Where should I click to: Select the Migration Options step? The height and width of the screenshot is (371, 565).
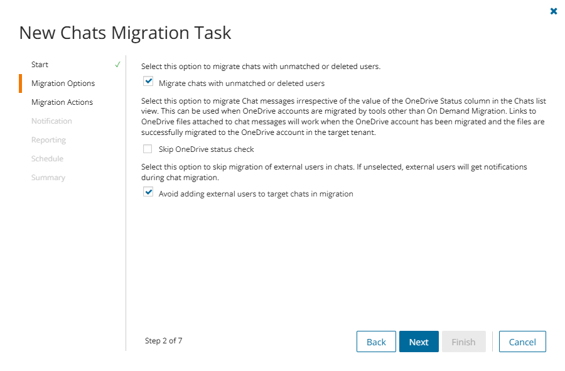click(x=63, y=83)
